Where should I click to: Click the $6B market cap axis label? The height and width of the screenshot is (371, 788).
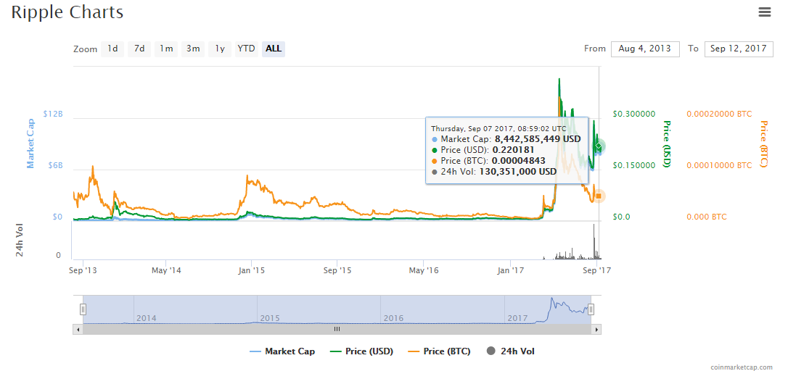54,165
